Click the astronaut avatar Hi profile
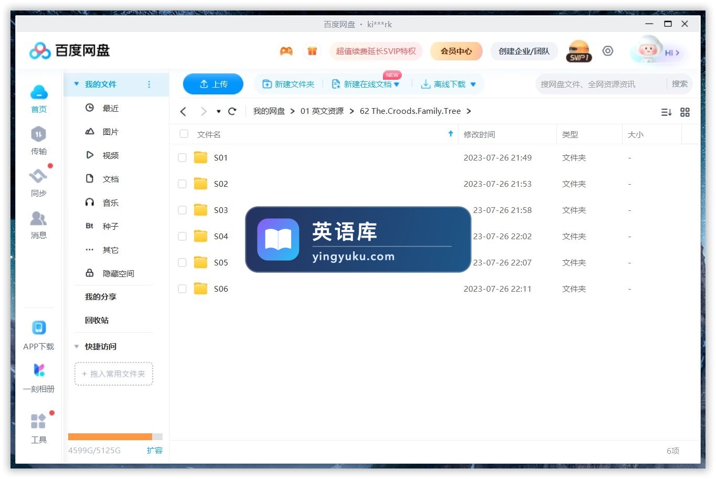This screenshot has width=716, height=479. click(x=657, y=51)
